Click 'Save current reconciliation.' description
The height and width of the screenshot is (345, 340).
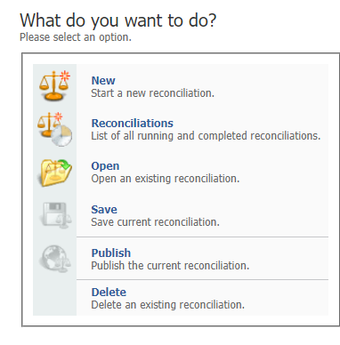point(155,221)
